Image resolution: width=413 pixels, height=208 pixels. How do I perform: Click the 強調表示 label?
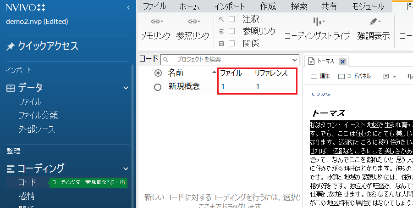373,36
